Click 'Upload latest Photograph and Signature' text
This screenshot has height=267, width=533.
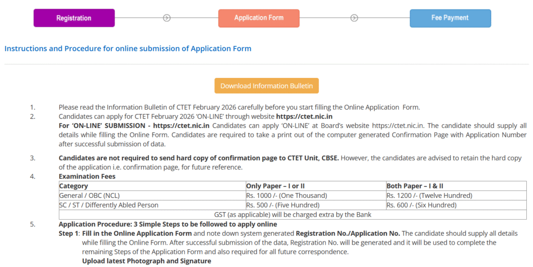[x=146, y=261]
